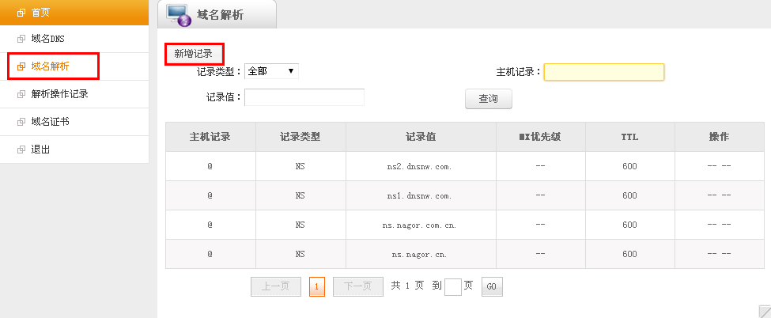Click the icon beside 首页
Image resolution: width=771 pixels, height=318 pixels.
click(21, 13)
